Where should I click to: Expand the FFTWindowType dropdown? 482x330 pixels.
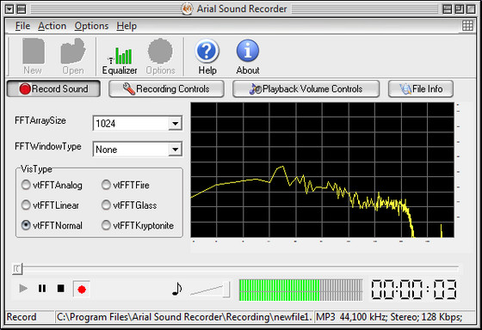[x=176, y=150]
